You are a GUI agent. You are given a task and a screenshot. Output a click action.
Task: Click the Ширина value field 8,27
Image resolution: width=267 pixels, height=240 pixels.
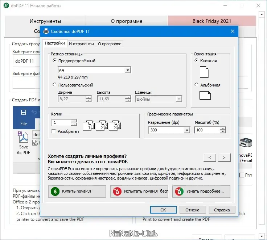[x=72, y=99]
